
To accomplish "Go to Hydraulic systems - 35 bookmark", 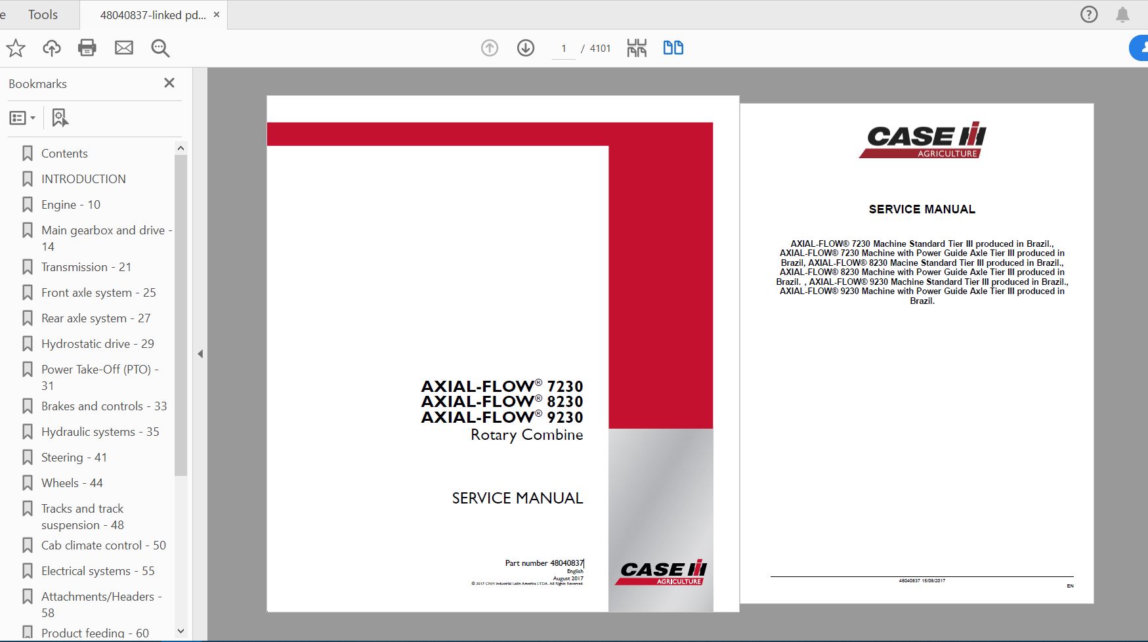I will (x=100, y=432).
